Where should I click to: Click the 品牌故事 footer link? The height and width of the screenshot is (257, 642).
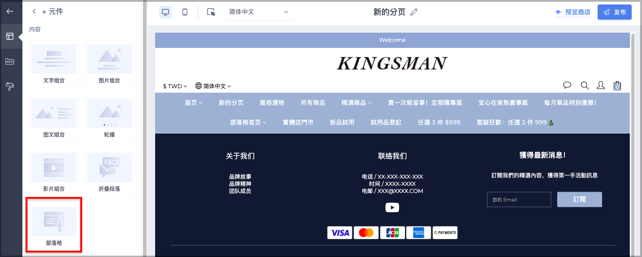[x=240, y=176]
